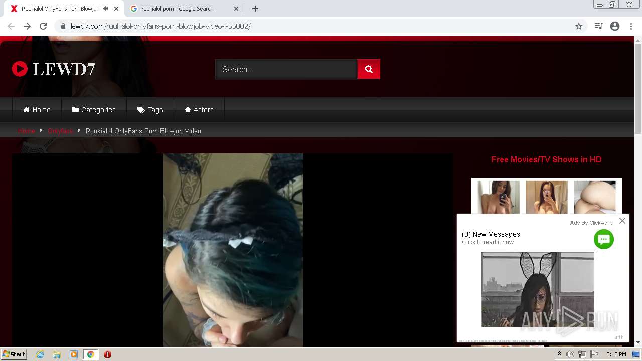Focus the browser address bar URL
This screenshot has width=642, height=361.
[x=160, y=26]
